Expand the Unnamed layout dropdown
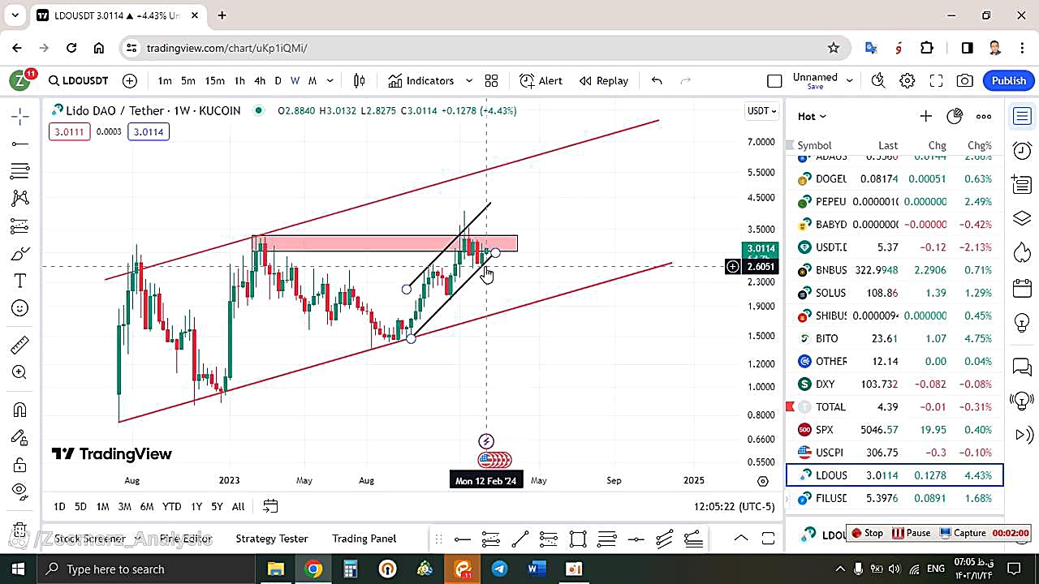The image size is (1039, 584). tap(850, 80)
